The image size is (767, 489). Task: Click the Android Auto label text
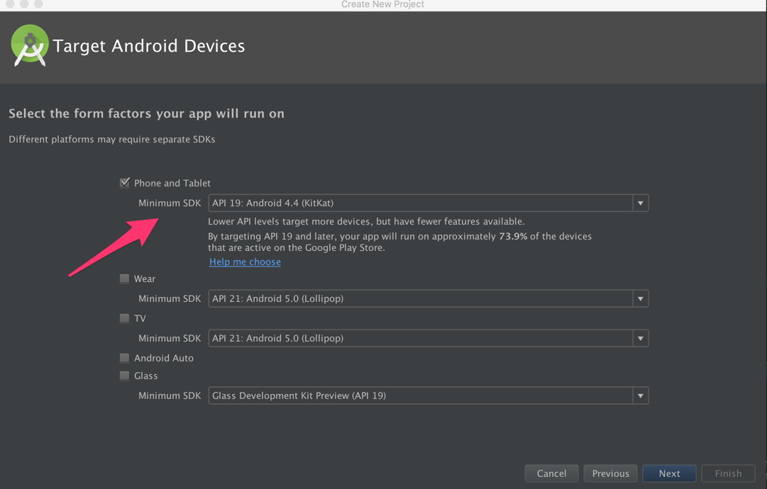tap(164, 358)
